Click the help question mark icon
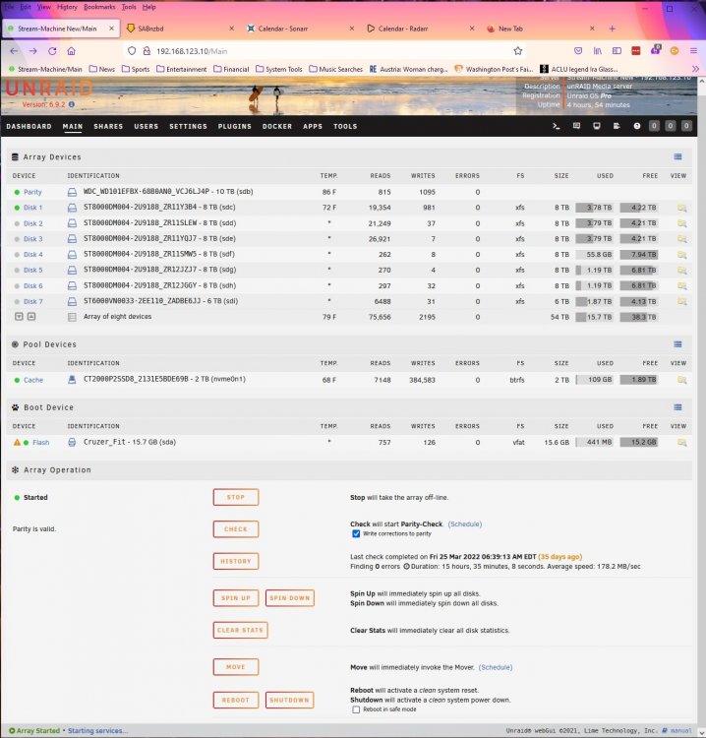 637,126
